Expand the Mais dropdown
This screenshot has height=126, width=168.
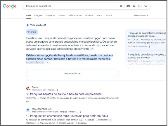tap(109, 15)
